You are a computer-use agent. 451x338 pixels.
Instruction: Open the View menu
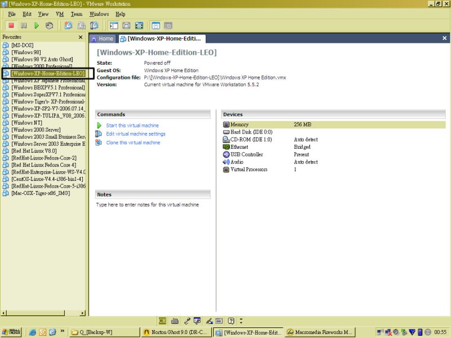click(x=43, y=14)
